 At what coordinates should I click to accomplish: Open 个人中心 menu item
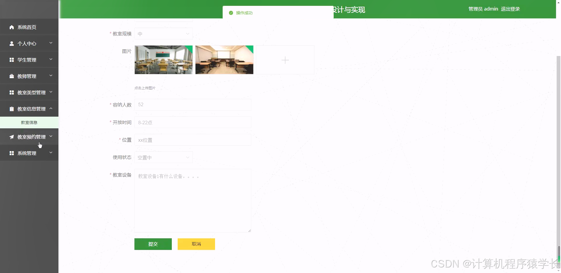(x=29, y=43)
